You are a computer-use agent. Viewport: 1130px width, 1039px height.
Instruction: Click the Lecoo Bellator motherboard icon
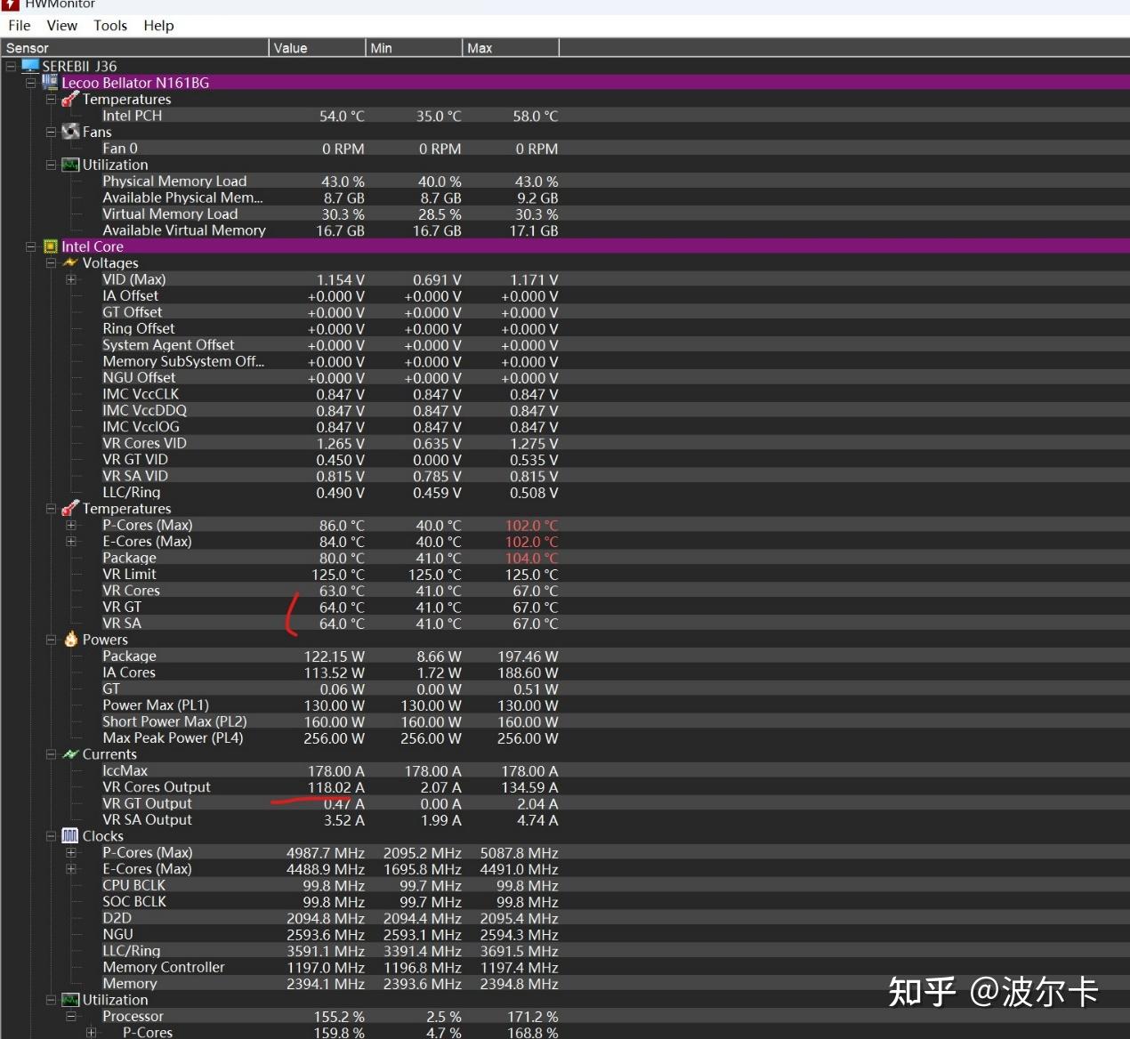tap(50, 82)
